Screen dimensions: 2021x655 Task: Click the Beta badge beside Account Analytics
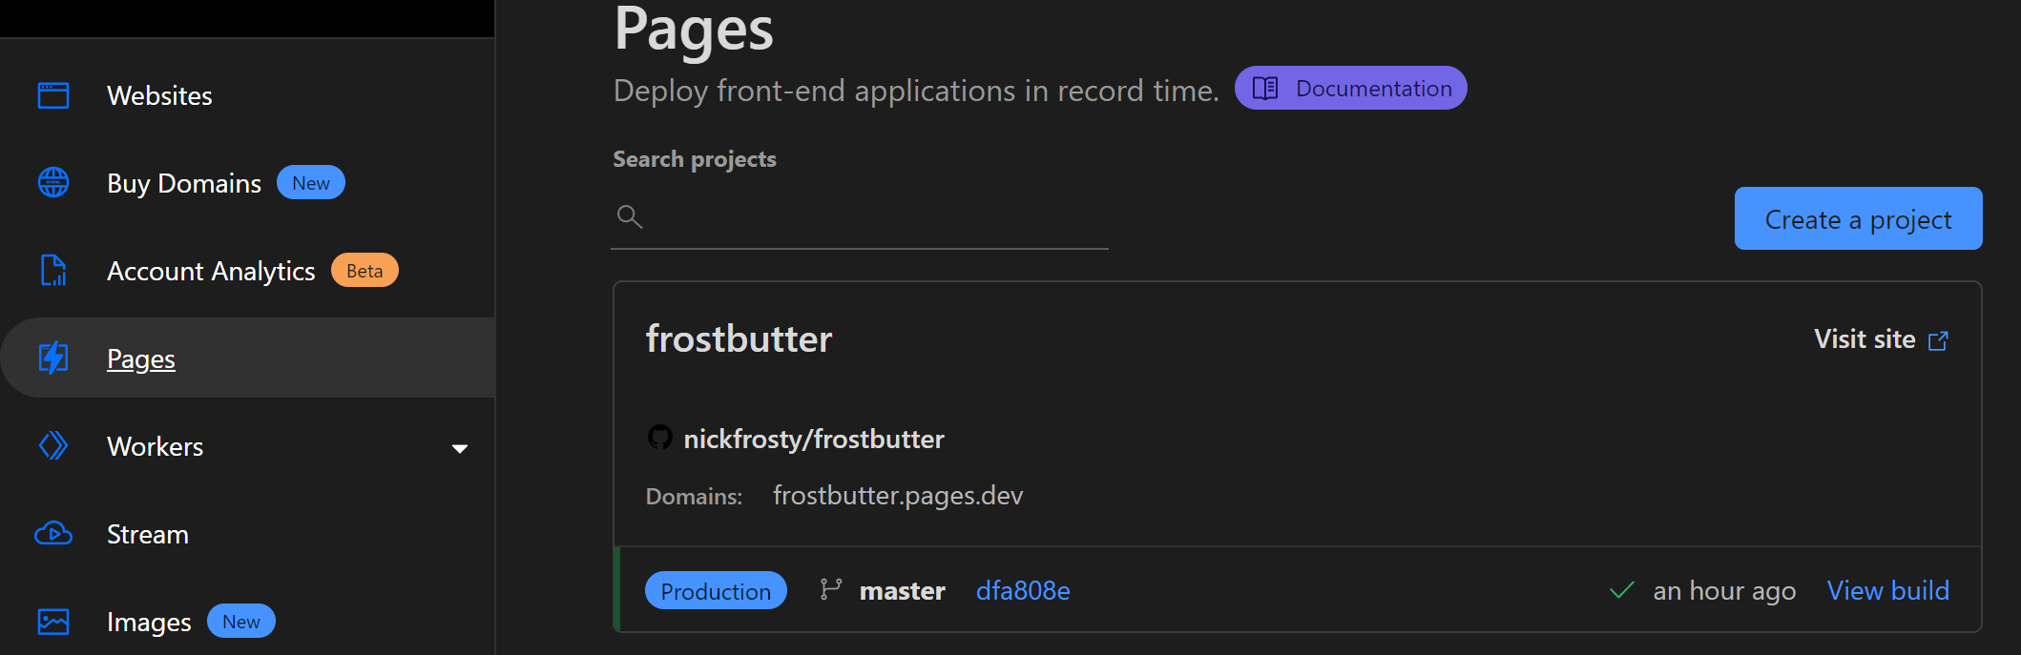365,271
